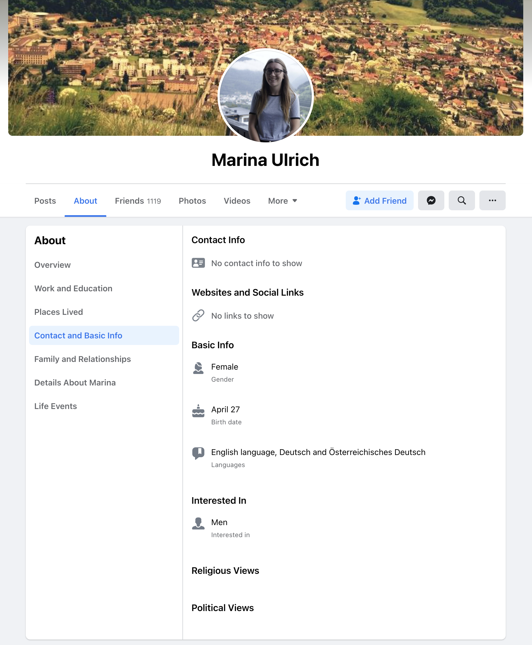The width and height of the screenshot is (532, 645).
Task: Click the Basic Info heading
Action: click(213, 345)
